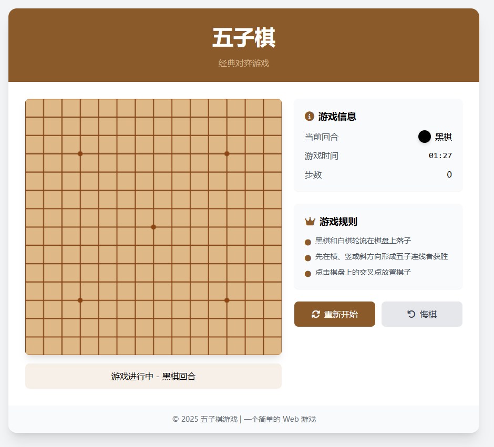Click the info icon beside 游戏信息
The width and height of the screenshot is (494, 447).
[308, 117]
